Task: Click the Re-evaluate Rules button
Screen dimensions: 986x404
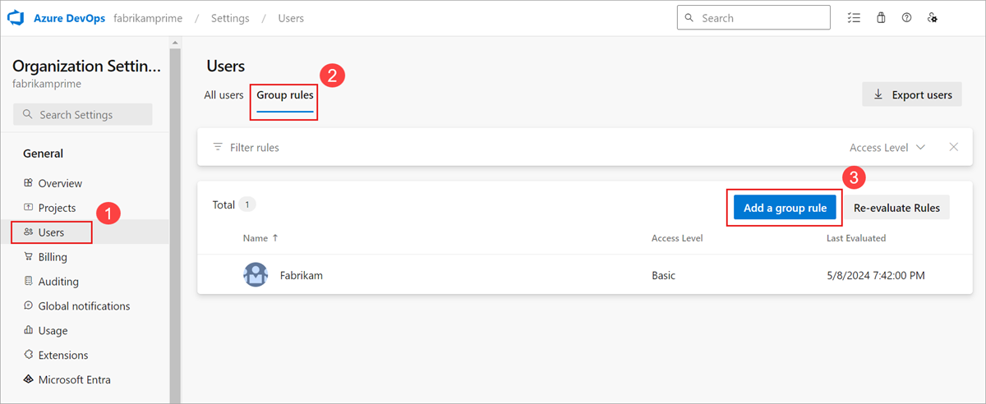Action: pyautogui.click(x=896, y=208)
